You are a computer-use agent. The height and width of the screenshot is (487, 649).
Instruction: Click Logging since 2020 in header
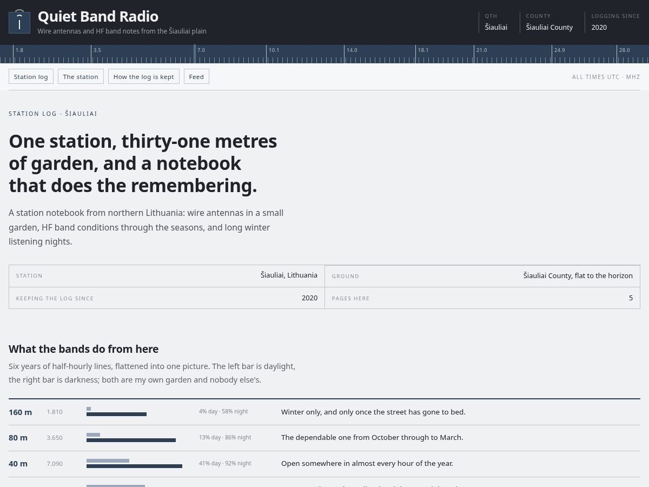pos(599,27)
